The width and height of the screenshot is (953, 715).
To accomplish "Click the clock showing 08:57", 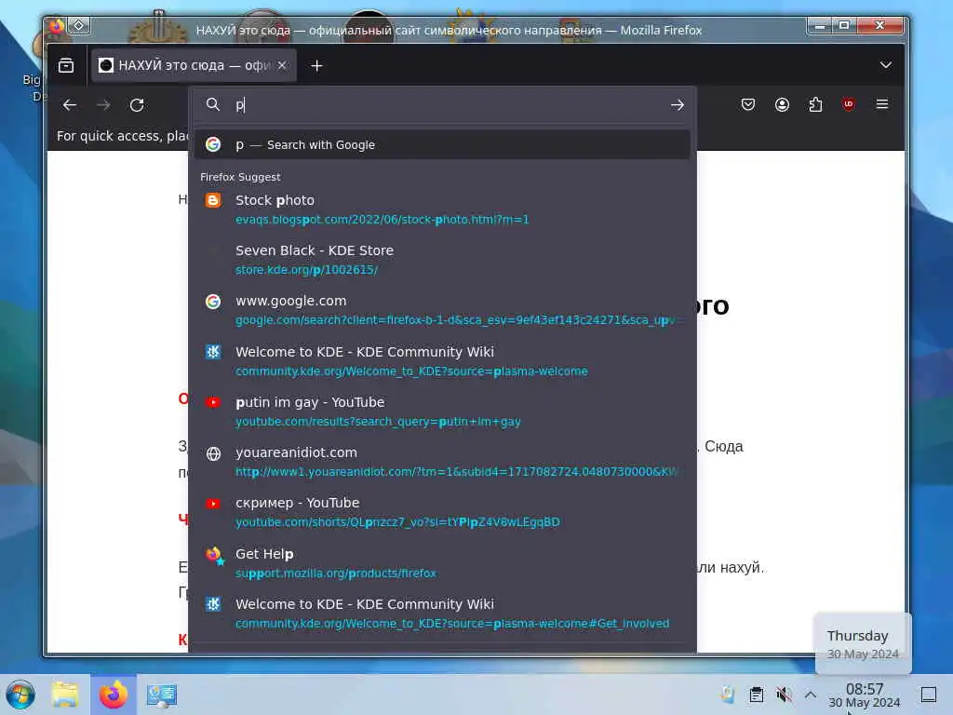I will point(865,695).
